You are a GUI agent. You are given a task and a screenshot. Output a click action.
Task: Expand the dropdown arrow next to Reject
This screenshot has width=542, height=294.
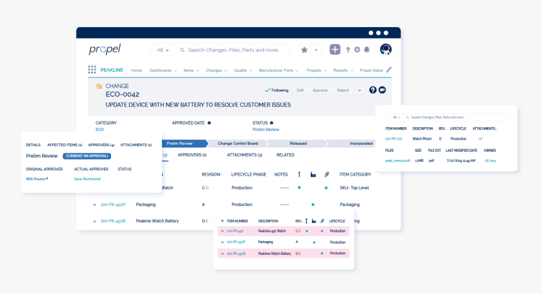tap(360, 90)
